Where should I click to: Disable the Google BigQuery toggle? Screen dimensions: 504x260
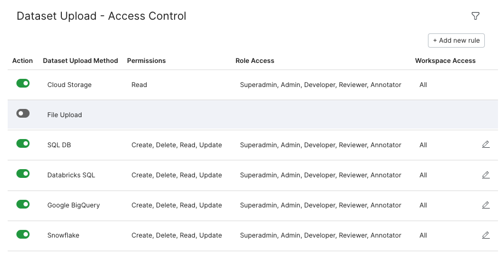click(x=23, y=204)
